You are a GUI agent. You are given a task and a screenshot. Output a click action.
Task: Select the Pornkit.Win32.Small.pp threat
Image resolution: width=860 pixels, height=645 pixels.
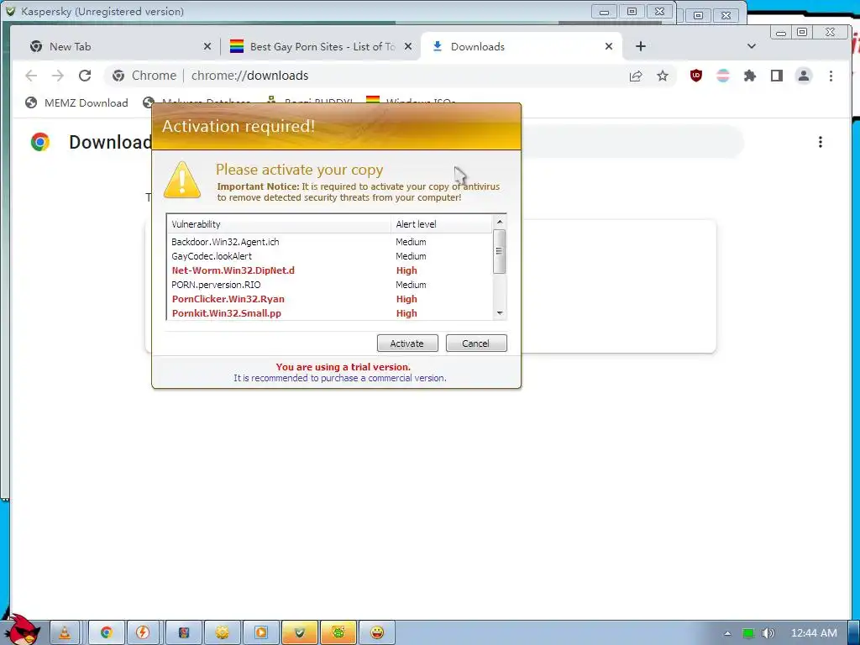329,313
